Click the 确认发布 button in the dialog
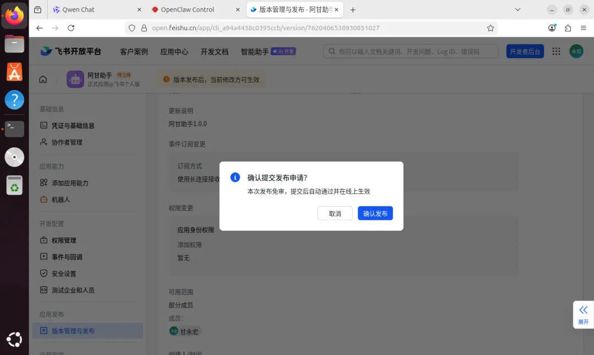Viewport: 594px width, 355px height. point(375,213)
